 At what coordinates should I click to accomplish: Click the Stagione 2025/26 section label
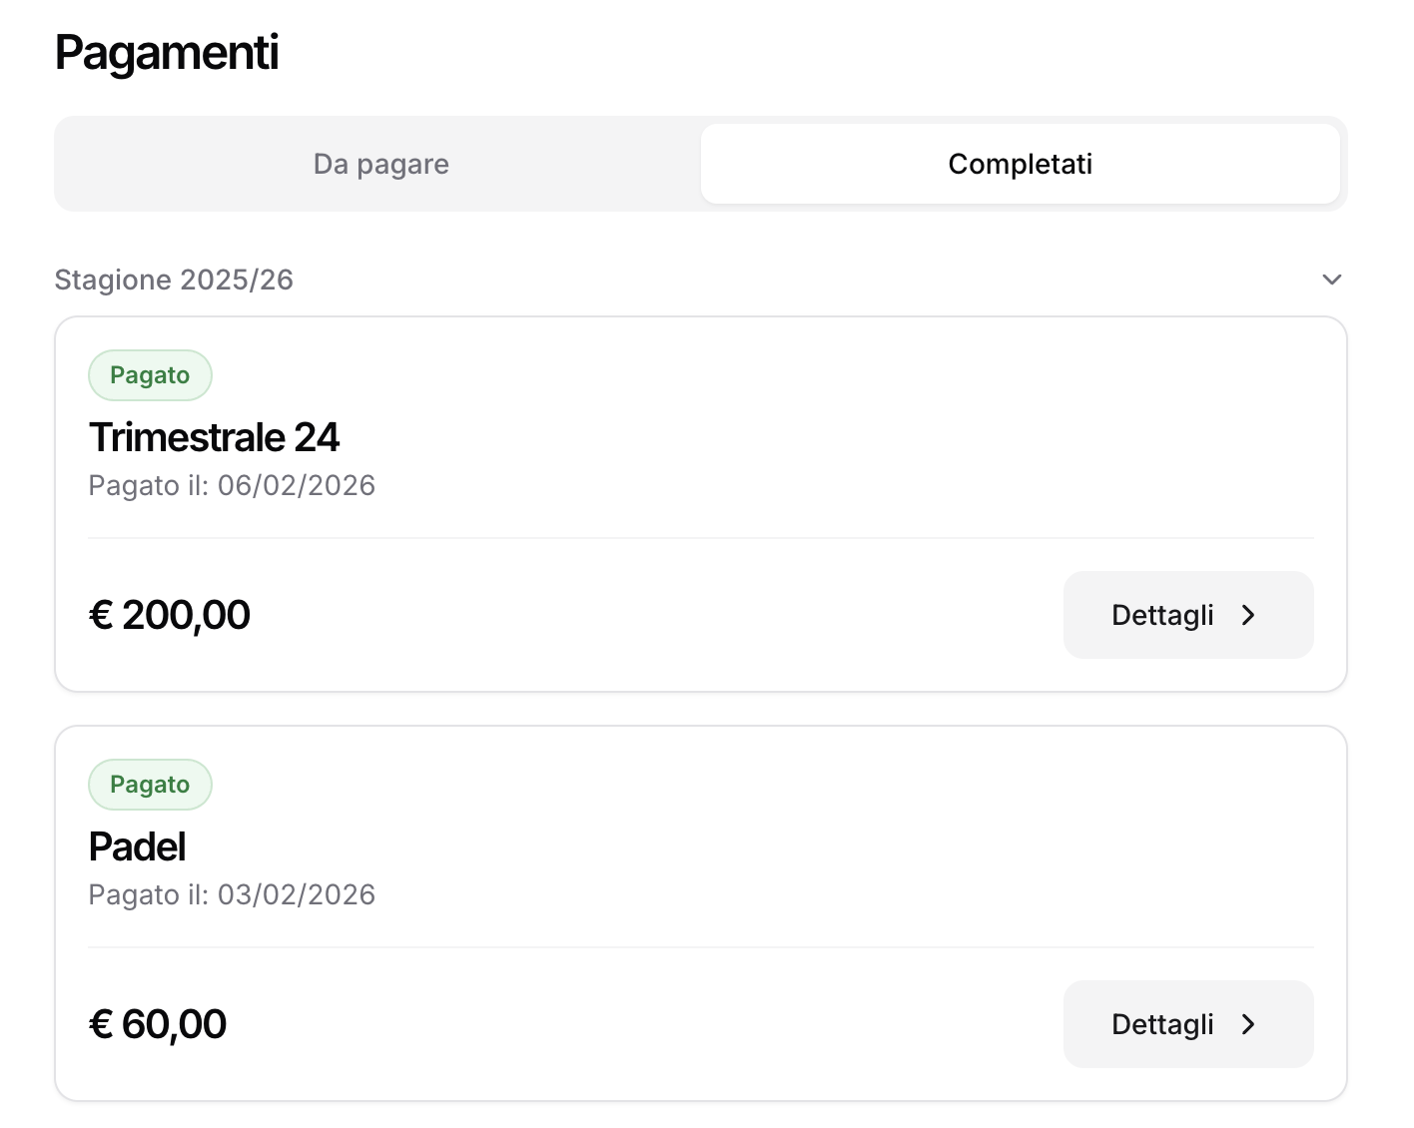click(x=174, y=280)
